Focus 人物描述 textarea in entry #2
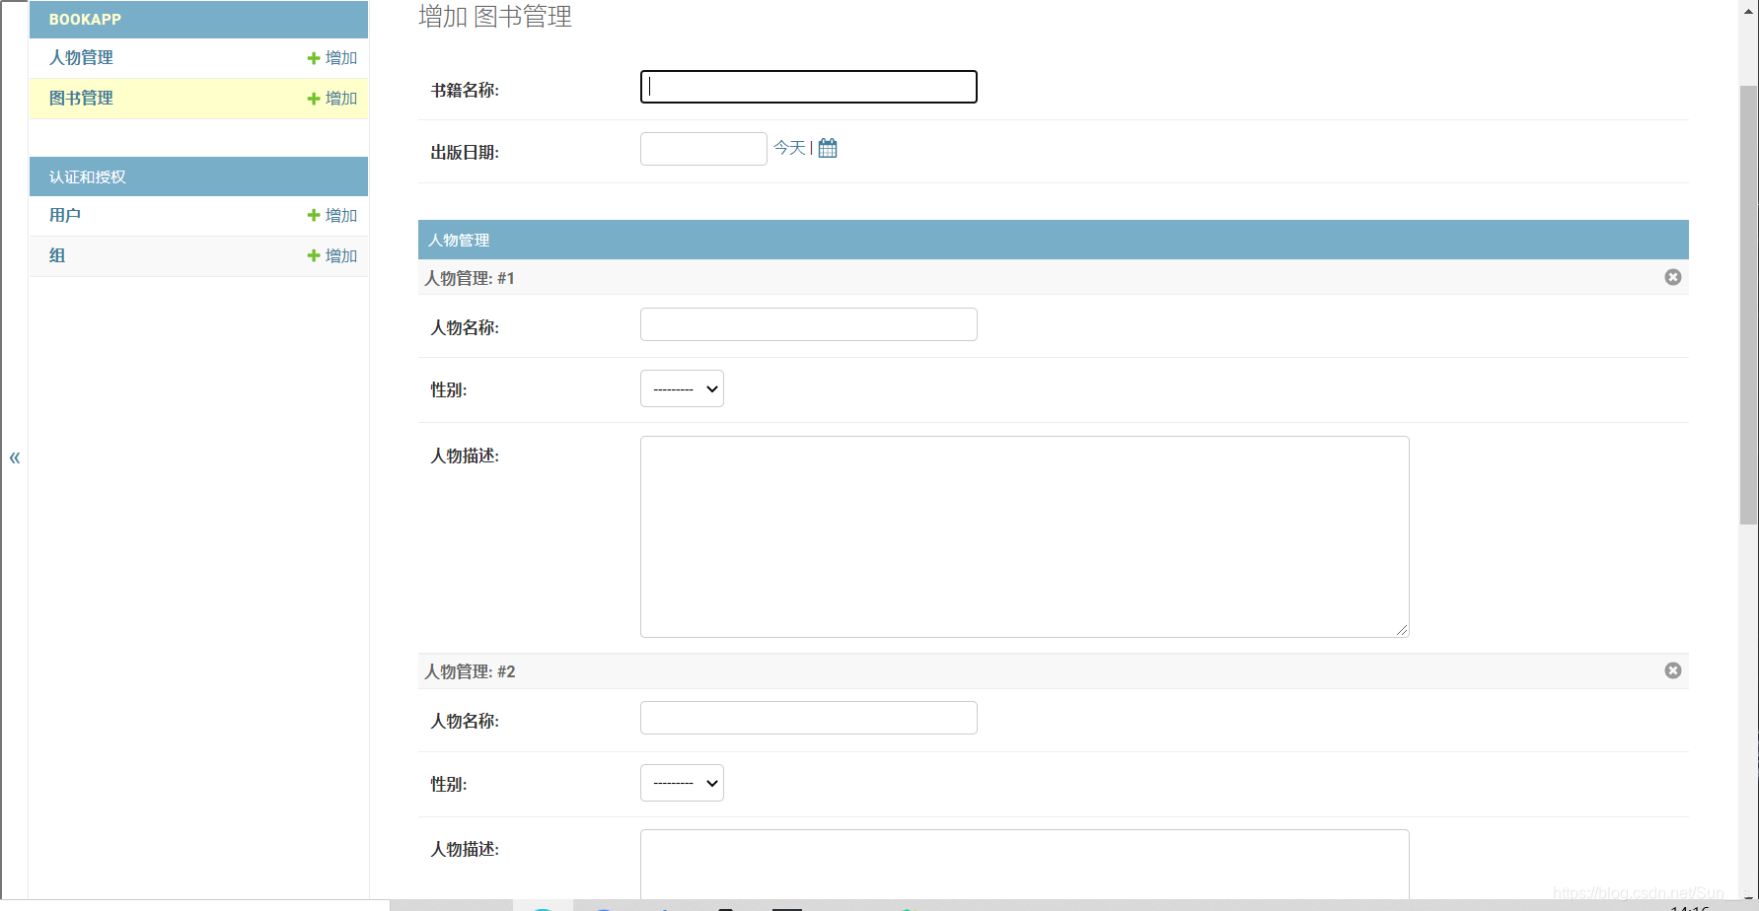 coord(1025,865)
